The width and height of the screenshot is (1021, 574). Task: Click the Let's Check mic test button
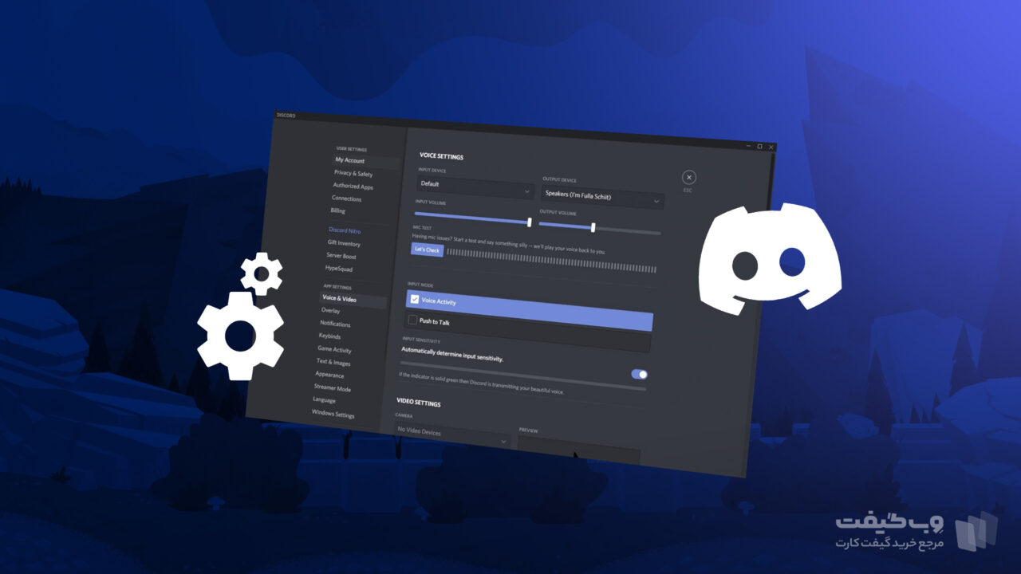coord(427,250)
